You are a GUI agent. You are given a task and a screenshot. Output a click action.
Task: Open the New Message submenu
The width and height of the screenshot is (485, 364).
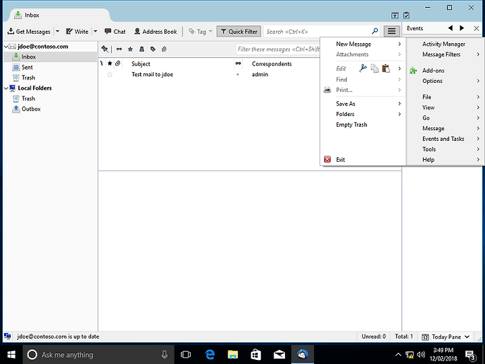363,44
